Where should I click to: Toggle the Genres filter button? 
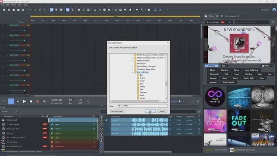(212, 66)
